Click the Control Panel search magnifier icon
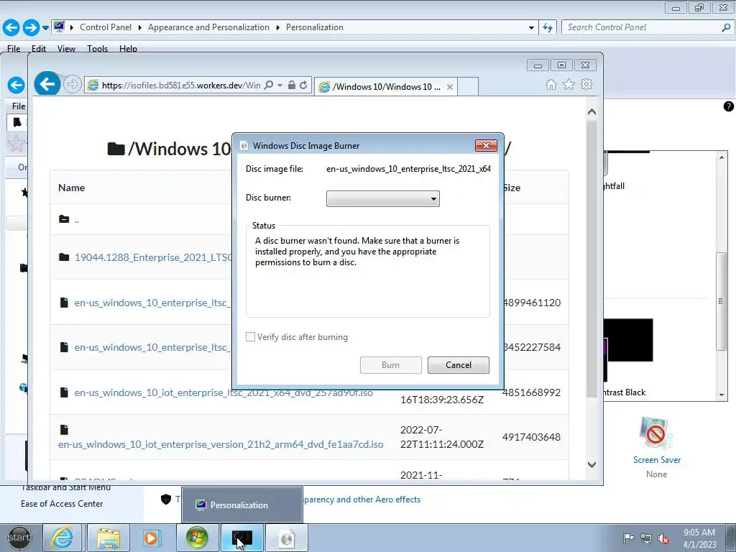 (x=726, y=27)
